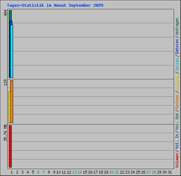This screenshot has height=176, width=181.
Task: Click green weekend day label '6'
Action: coord(38,172)
